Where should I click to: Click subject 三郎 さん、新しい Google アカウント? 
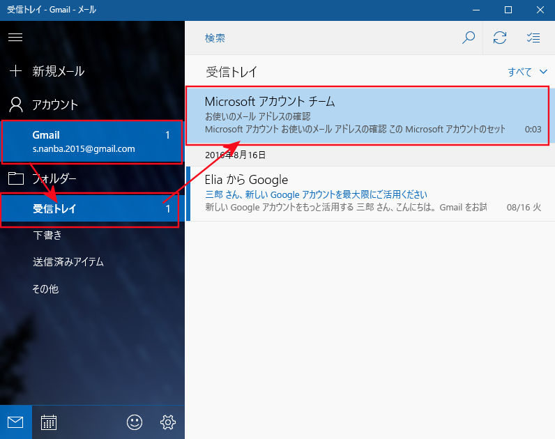[316, 194]
